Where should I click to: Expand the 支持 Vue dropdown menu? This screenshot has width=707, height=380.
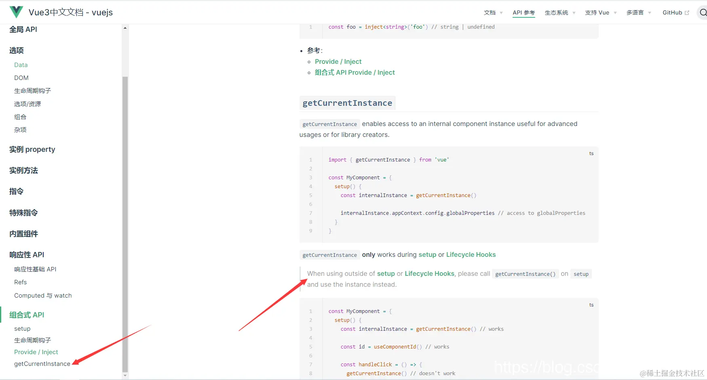(x=601, y=13)
